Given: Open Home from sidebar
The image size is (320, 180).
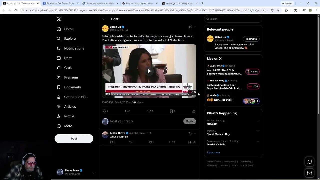Looking at the screenshot, I should [65, 29].
